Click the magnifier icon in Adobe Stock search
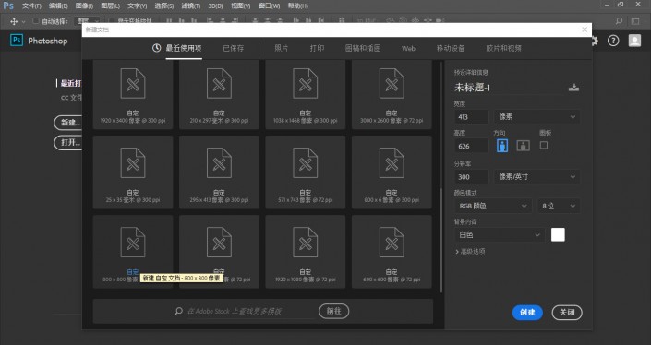The height and width of the screenshot is (345, 651). pyautogui.click(x=178, y=311)
